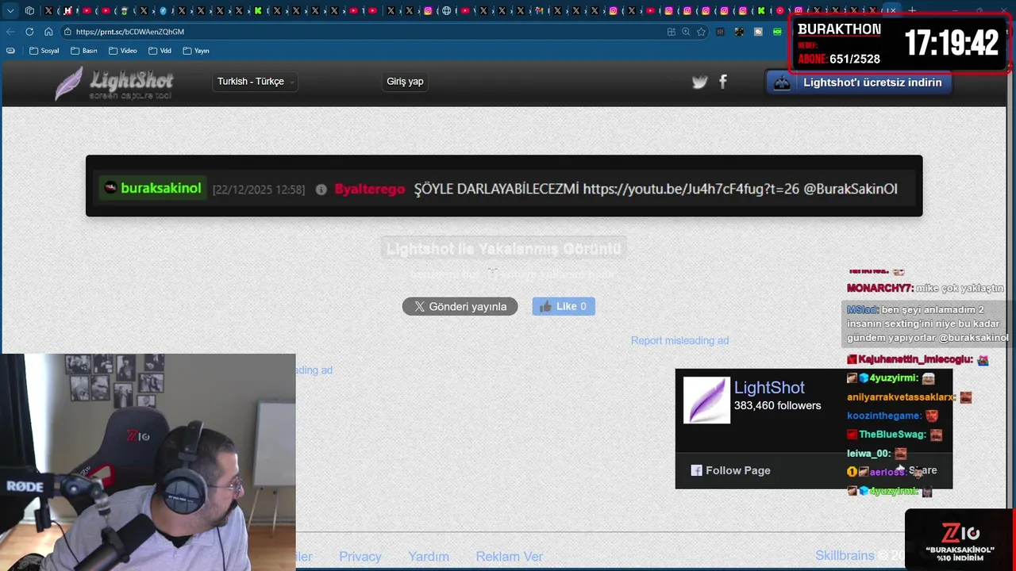
Task: Open the Sosyal bookmarks folder
Action: tap(44, 51)
